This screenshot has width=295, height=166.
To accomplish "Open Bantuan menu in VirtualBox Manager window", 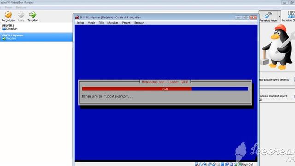I will pos(21,7).
